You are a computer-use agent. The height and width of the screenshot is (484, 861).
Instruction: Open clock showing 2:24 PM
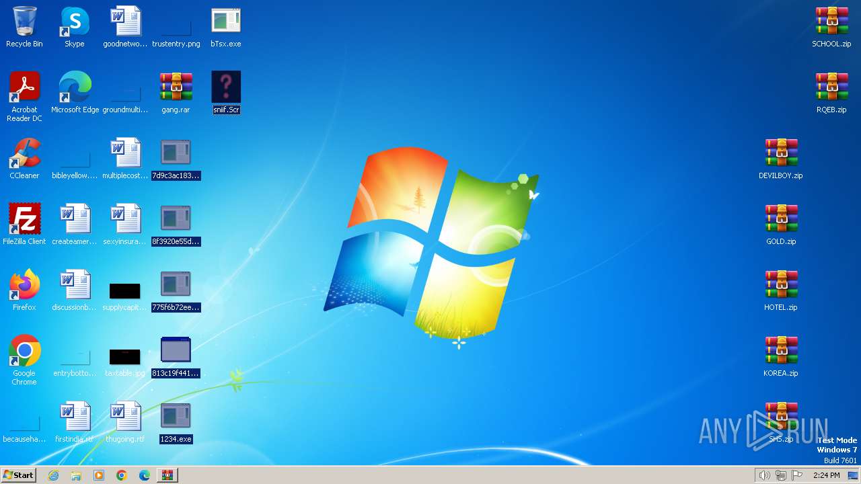(x=826, y=475)
